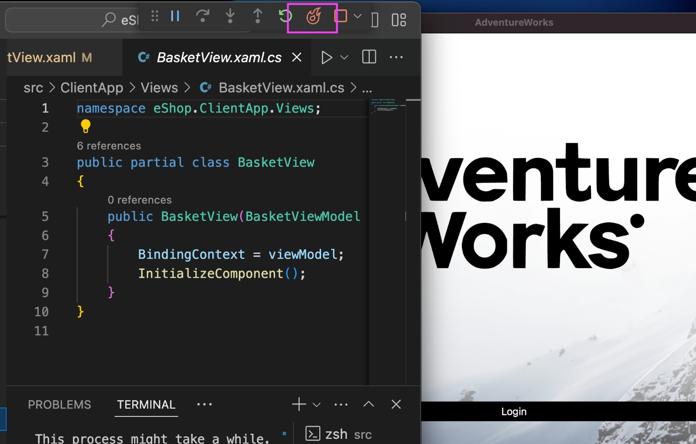
Task: Pause the debug session
Action: pyautogui.click(x=175, y=16)
